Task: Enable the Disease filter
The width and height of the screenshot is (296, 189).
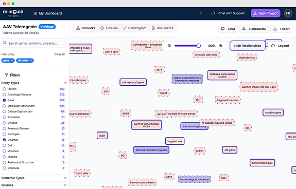Action: pyautogui.click(x=4, y=123)
